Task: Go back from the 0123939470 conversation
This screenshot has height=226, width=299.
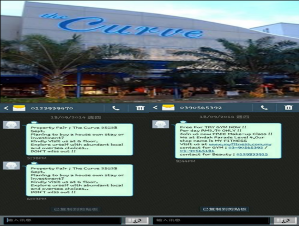Action: point(6,108)
